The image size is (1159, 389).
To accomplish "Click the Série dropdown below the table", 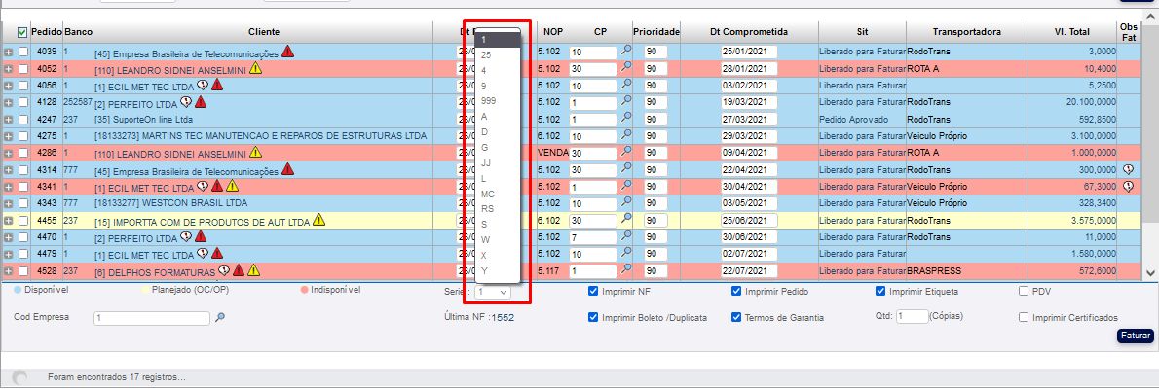I will click(493, 292).
